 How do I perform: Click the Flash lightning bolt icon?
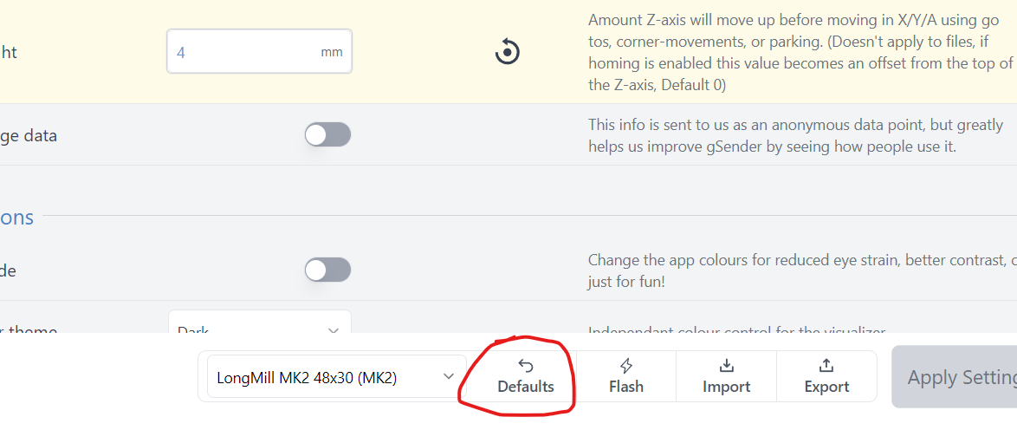[x=626, y=366]
